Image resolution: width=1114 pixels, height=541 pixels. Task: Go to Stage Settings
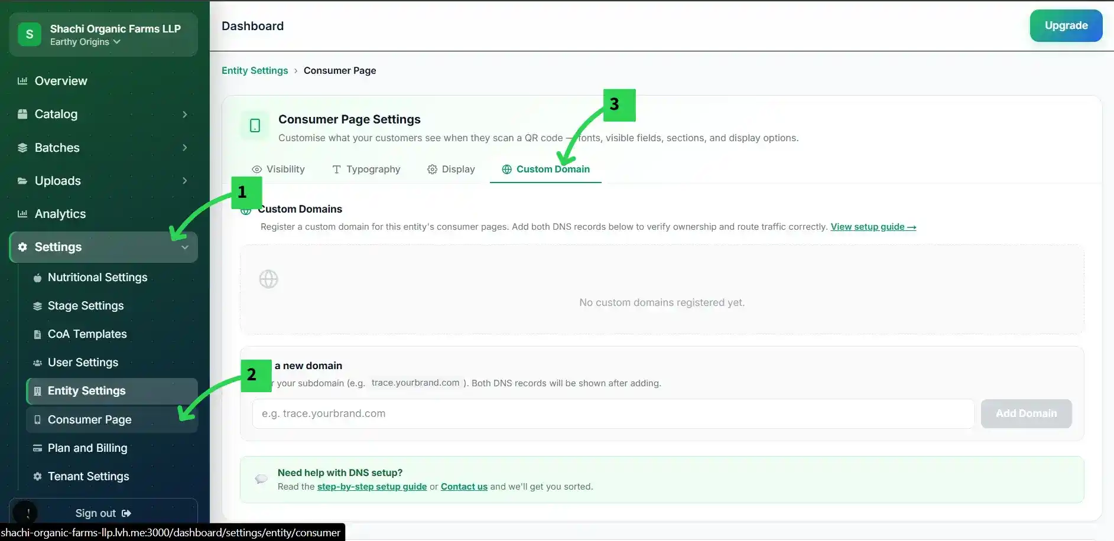tap(112, 306)
